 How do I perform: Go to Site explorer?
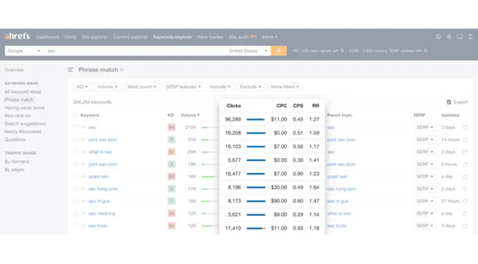pos(95,37)
